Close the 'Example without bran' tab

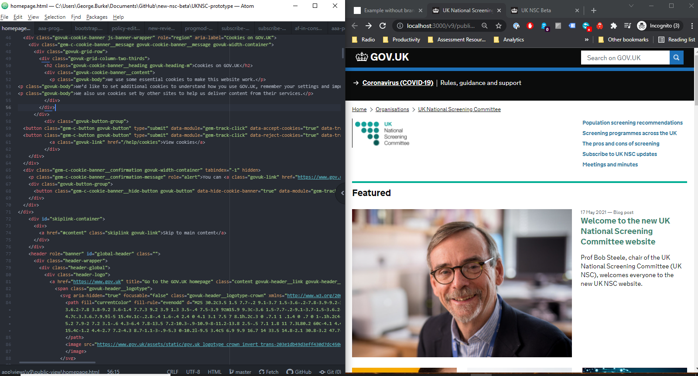click(x=421, y=10)
